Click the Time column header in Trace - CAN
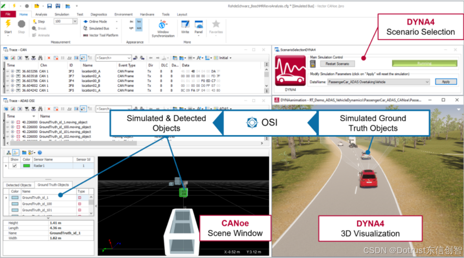The width and height of the screenshot is (464, 258). coord(22,65)
